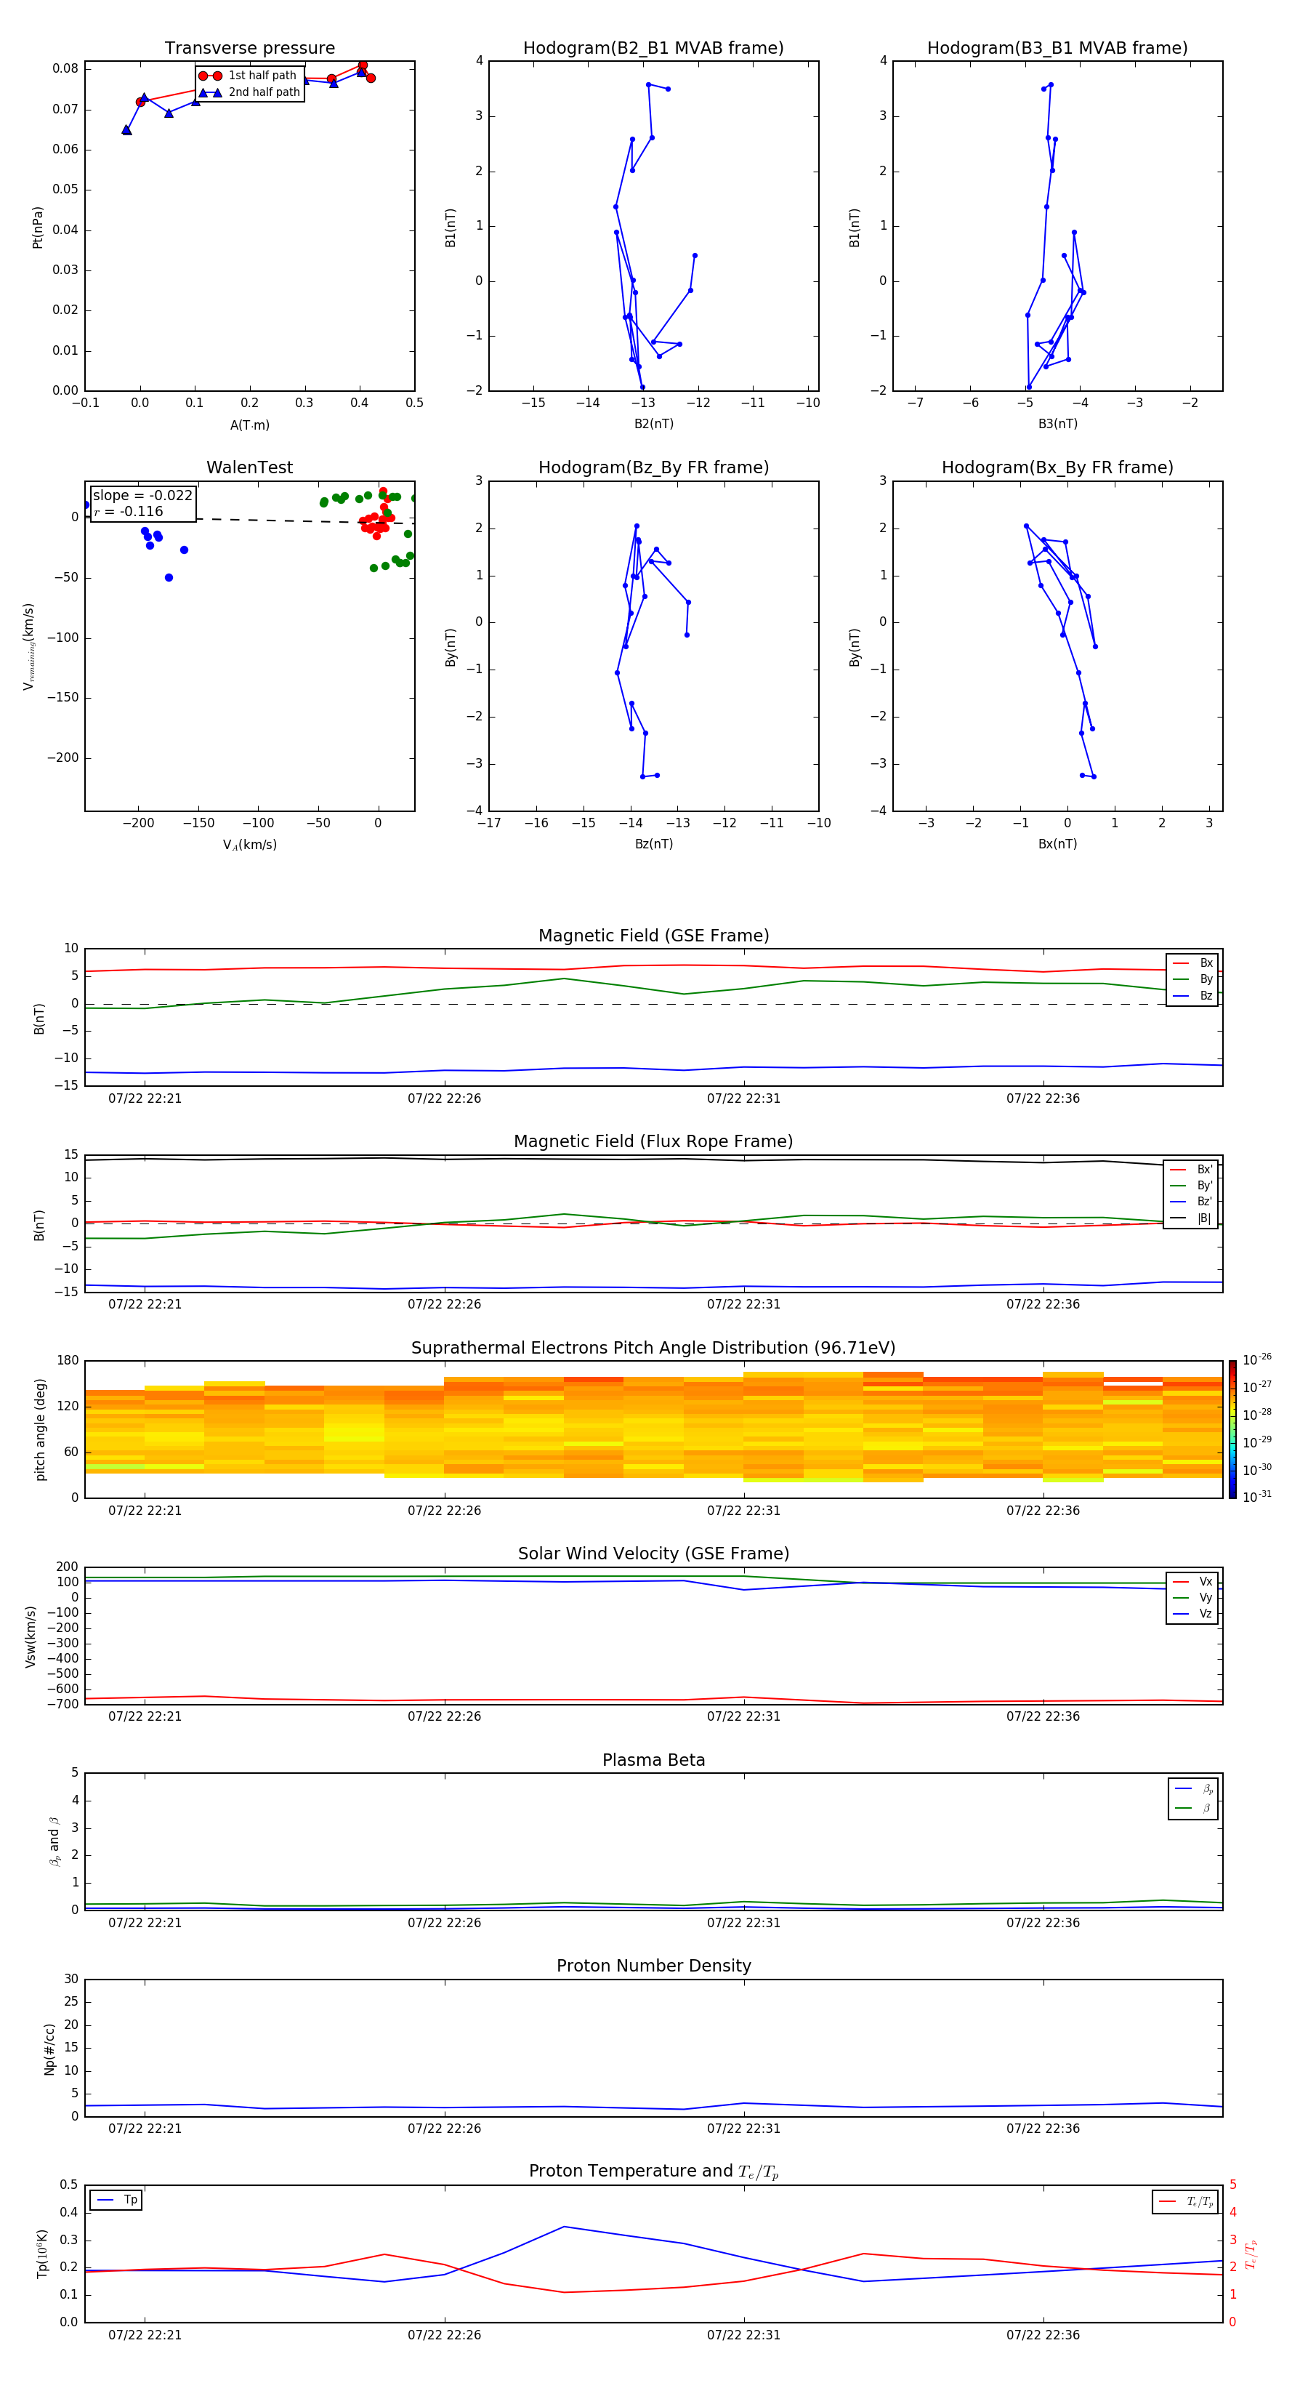The height and width of the screenshot is (2399, 1308).
Task: Click the 'B3(nT)' x-axis label
Action: click(x=1057, y=424)
